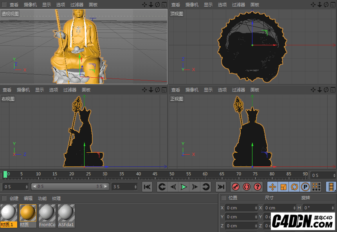Click the rotate view icon in top viewport
This screenshot has height=232, width=337.
tap(326, 5)
